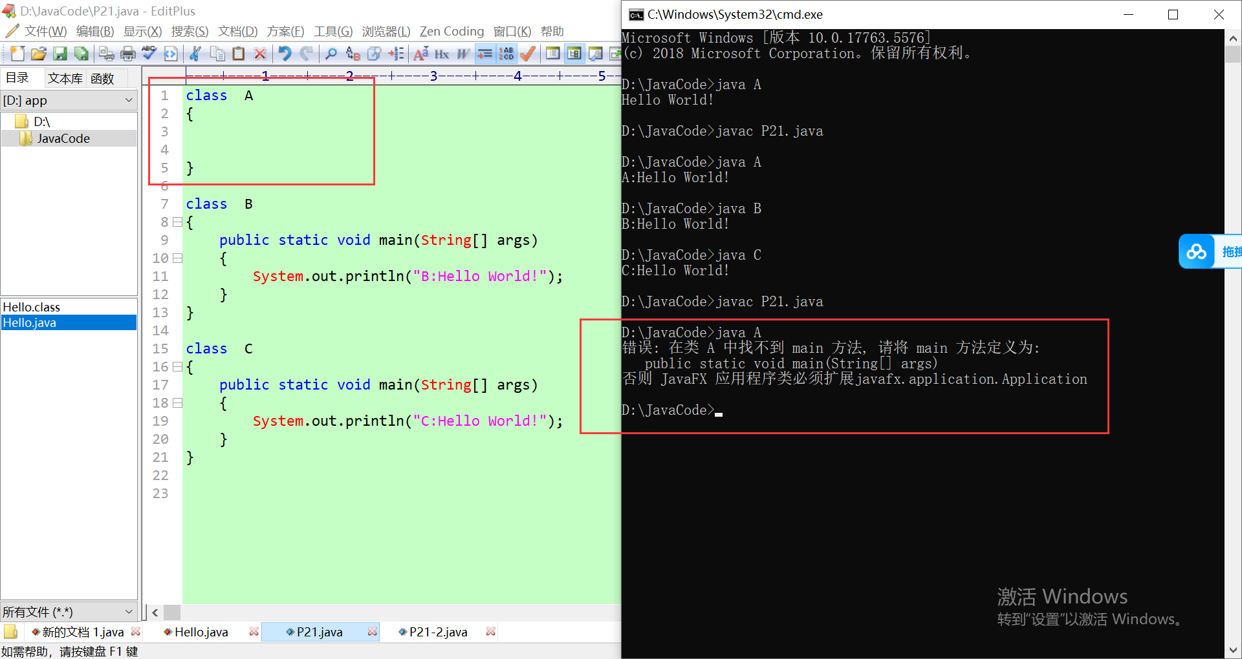Image resolution: width=1242 pixels, height=659 pixels.
Task: Paste with the clipboard icon
Action: click(239, 54)
